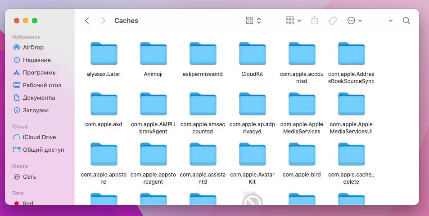429x216 pixels.
Task: Select the com.apple.bird folder
Action: point(302,154)
